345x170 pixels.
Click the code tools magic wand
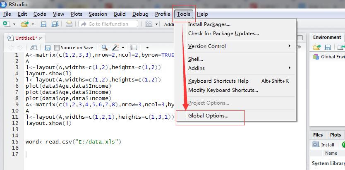(x=115, y=47)
